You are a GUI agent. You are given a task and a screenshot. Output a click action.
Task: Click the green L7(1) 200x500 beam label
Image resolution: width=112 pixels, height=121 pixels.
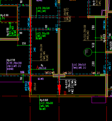pos(43,8)
